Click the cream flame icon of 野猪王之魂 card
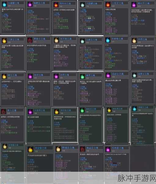This screenshot has height=184, width=156. pyautogui.click(x=58, y=149)
